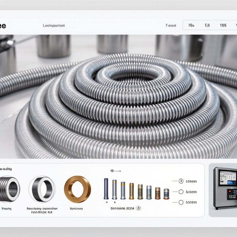This screenshot has height=237, width=237.
Task: Open the navigation link next to the logo
Action: [x=54, y=25]
